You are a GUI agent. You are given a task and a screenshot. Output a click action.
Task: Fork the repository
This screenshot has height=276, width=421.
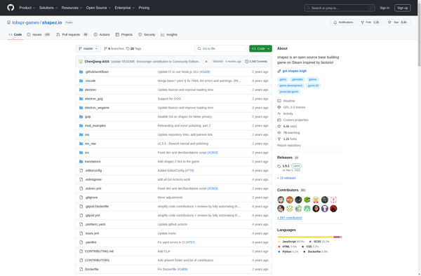(370, 22)
